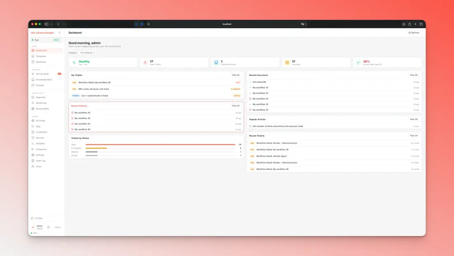The width and height of the screenshot is (454, 256).
Task: Click the 'in progress' status badge
Action: tap(235, 89)
